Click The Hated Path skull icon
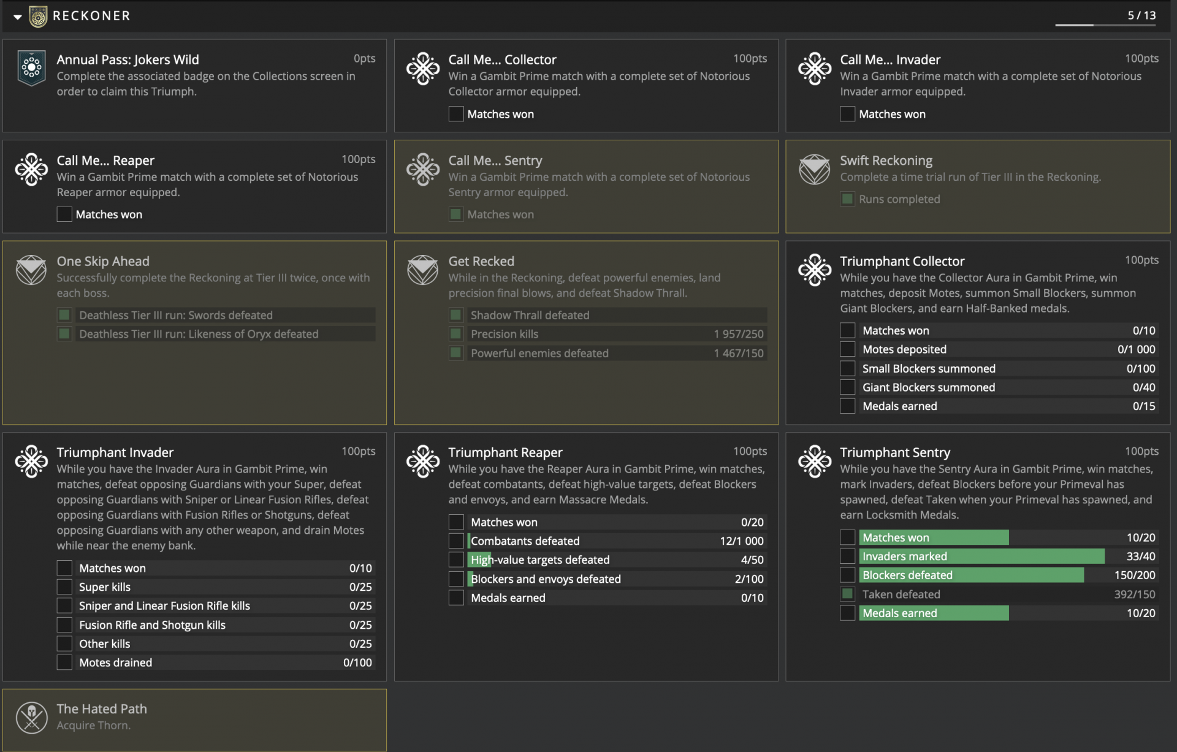The height and width of the screenshot is (752, 1177). coord(31,717)
